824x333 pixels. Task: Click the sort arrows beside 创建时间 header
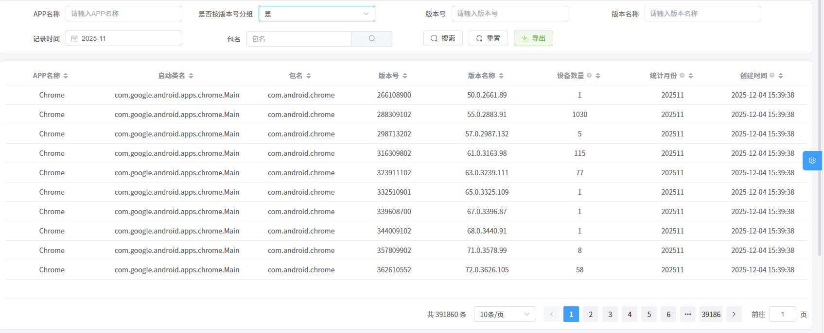point(781,76)
